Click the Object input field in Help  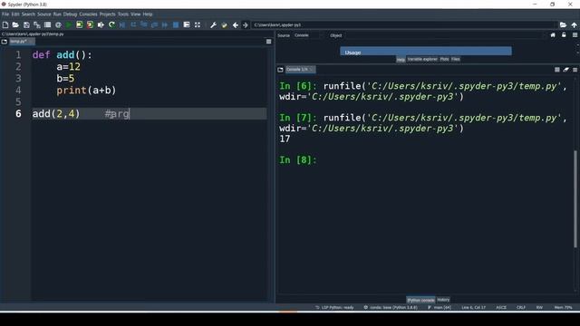pos(445,35)
